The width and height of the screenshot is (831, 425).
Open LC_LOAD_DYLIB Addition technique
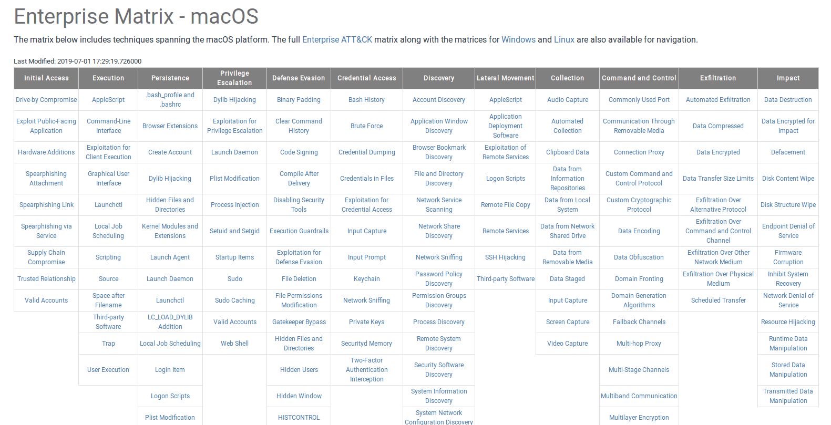click(x=170, y=322)
